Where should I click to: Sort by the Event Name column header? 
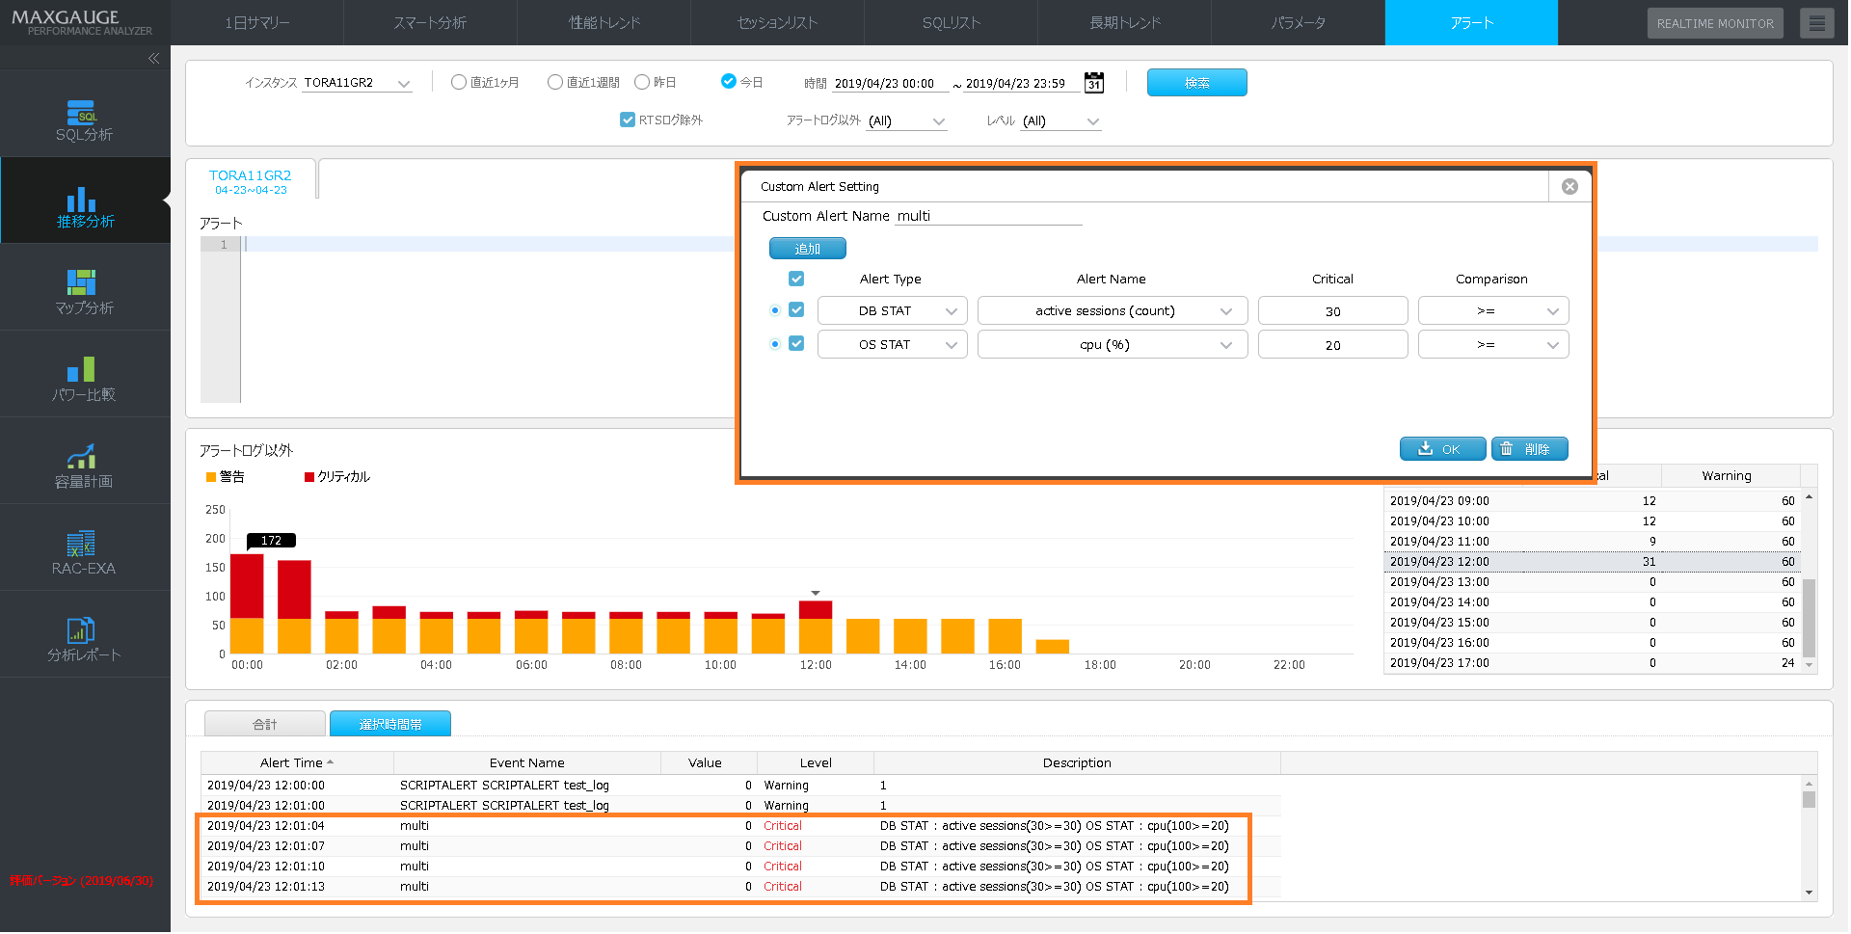click(527, 762)
